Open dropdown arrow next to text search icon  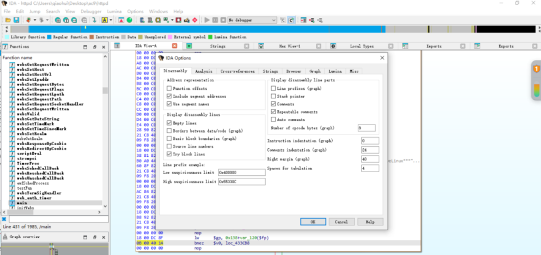point(111,20)
